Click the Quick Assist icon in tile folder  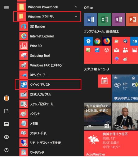tap(97, 50)
